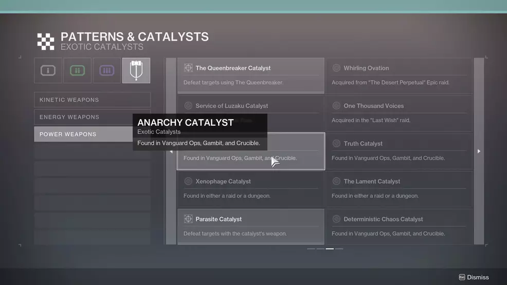Click the Deterministic Chaos Catalyst icon

pos(336,219)
